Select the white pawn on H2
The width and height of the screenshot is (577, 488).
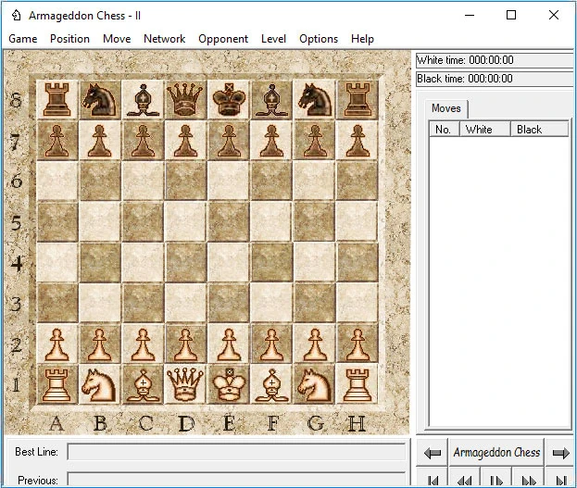click(357, 344)
